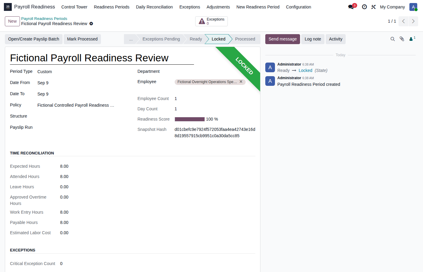Viewport: 423px width, 272px height.
Task: Click Estimated Labor Cost value 0.00
Action: pos(64,233)
